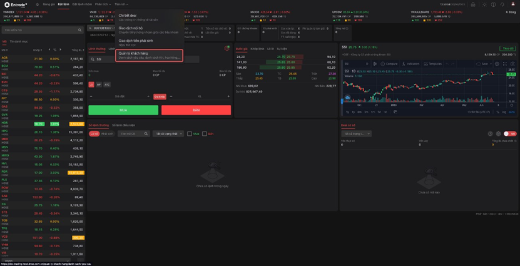
Task: Switch to the Khớp lệnh tab
Action: point(257,49)
